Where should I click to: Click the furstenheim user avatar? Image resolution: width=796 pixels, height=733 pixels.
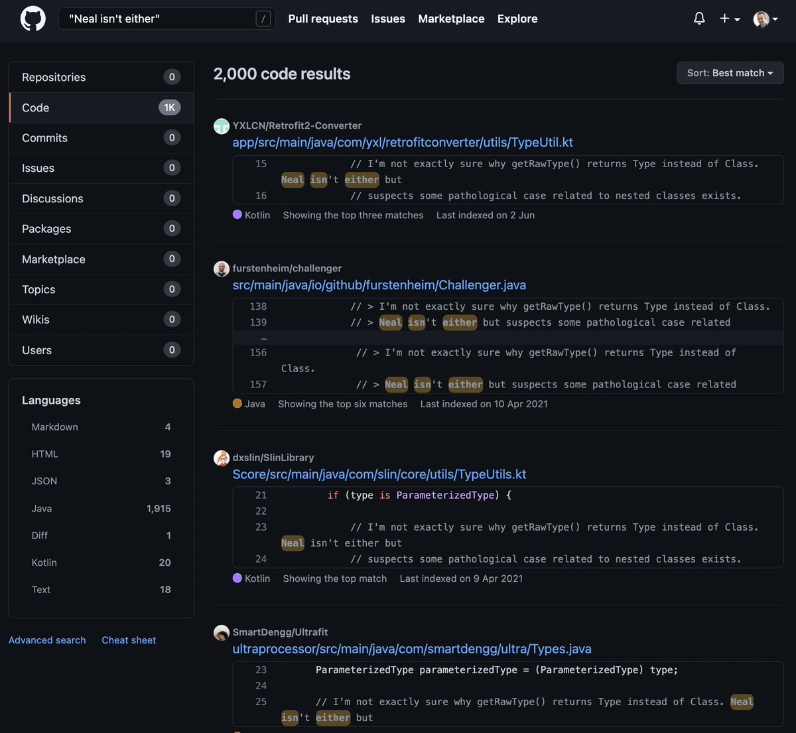point(222,269)
